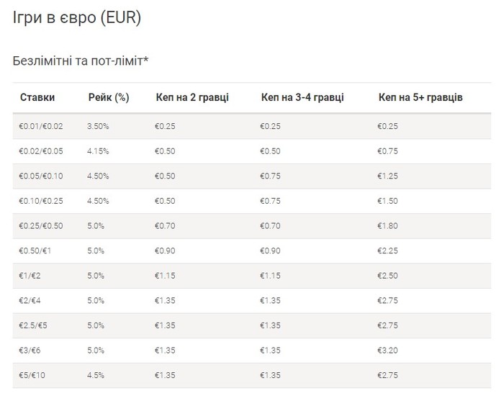
Task: Select the €0.25/€0.50 stakes cell
Action: tap(41, 226)
